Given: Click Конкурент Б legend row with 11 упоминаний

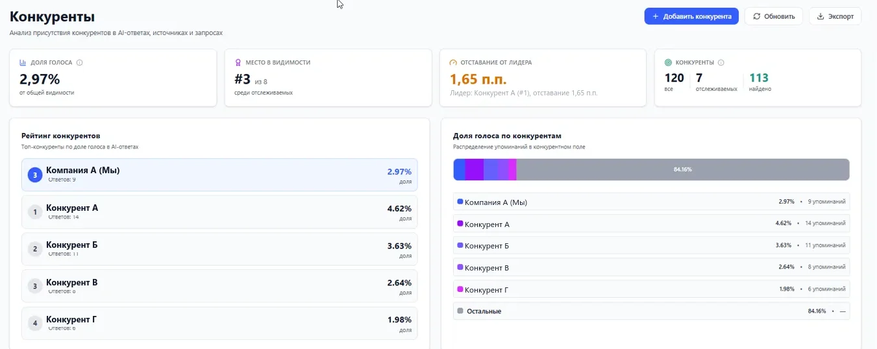Looking at the screenshot, I should (651, 246).
